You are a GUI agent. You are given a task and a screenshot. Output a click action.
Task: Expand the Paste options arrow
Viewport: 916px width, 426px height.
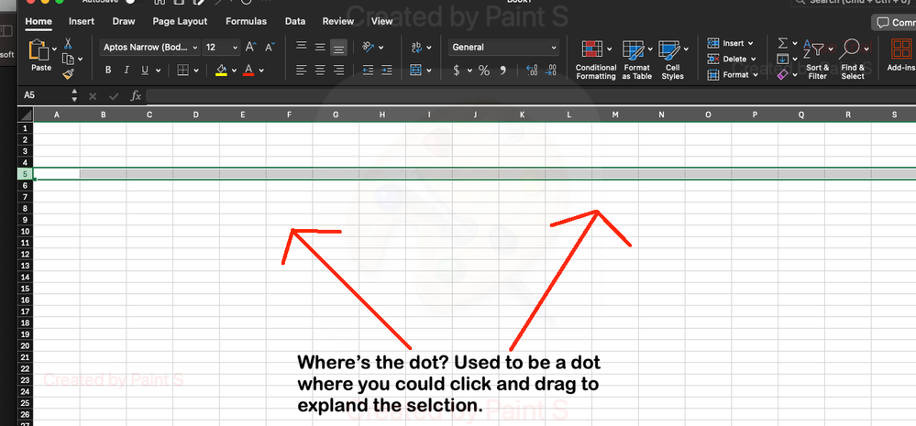coord(54,49)
